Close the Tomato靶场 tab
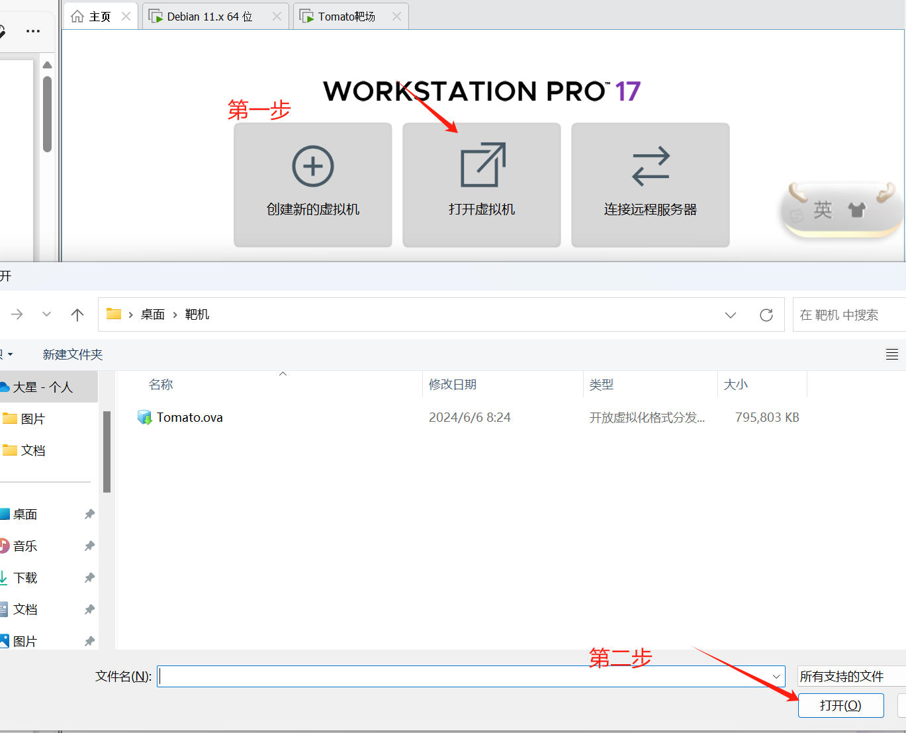 (x=396, y=17)
